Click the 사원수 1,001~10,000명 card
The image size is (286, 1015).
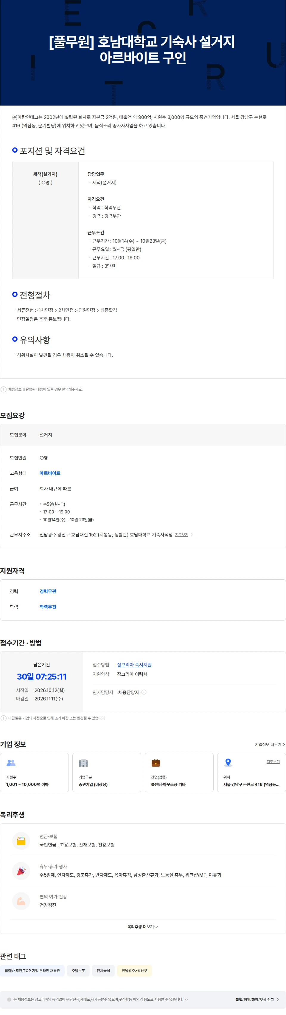pos(34,772)
